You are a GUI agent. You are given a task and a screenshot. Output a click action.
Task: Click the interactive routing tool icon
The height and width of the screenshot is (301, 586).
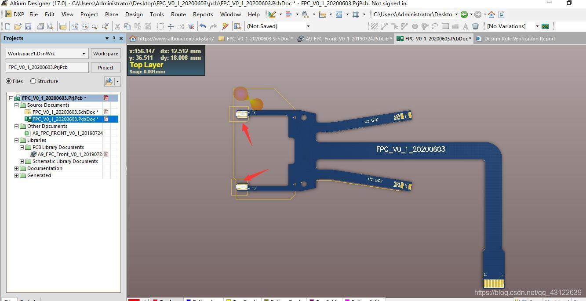384,26
